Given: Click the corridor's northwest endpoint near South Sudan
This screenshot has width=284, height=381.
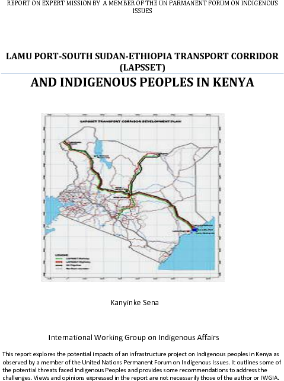Looking at the screenshot, I should [x=64, y=142].
